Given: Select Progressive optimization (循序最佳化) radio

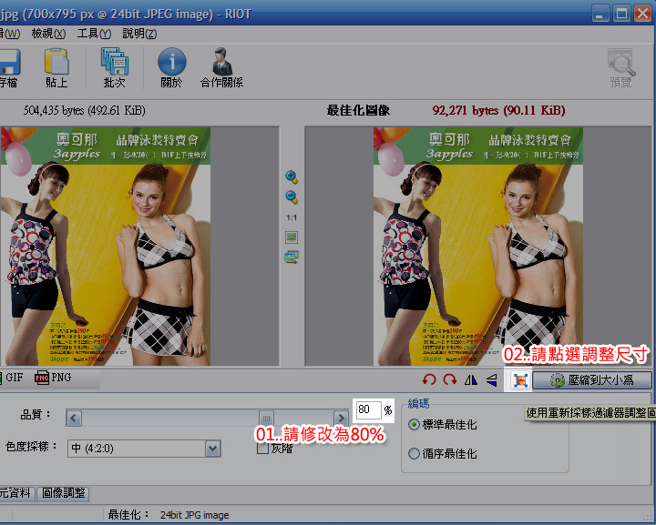Looking at the screenshot, I should (x=443, y=454).
